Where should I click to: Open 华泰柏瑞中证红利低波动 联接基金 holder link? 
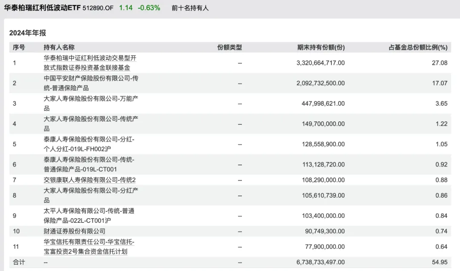(90, 63)
